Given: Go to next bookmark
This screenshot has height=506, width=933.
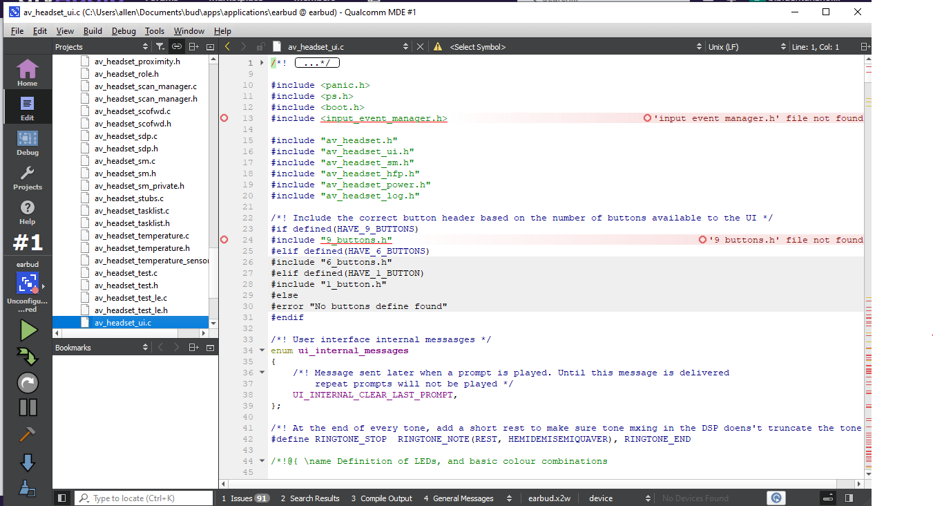Looking at the screenshot, I should (x=177, y=347).
